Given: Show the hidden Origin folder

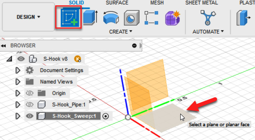Looking at the screenshot, I should [x=30, y=93].
